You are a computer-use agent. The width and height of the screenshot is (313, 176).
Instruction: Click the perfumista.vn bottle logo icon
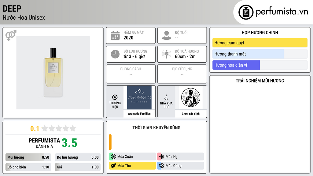246,12
